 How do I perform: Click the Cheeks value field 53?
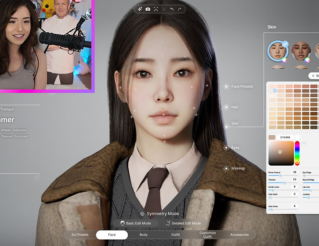point(294,179)
